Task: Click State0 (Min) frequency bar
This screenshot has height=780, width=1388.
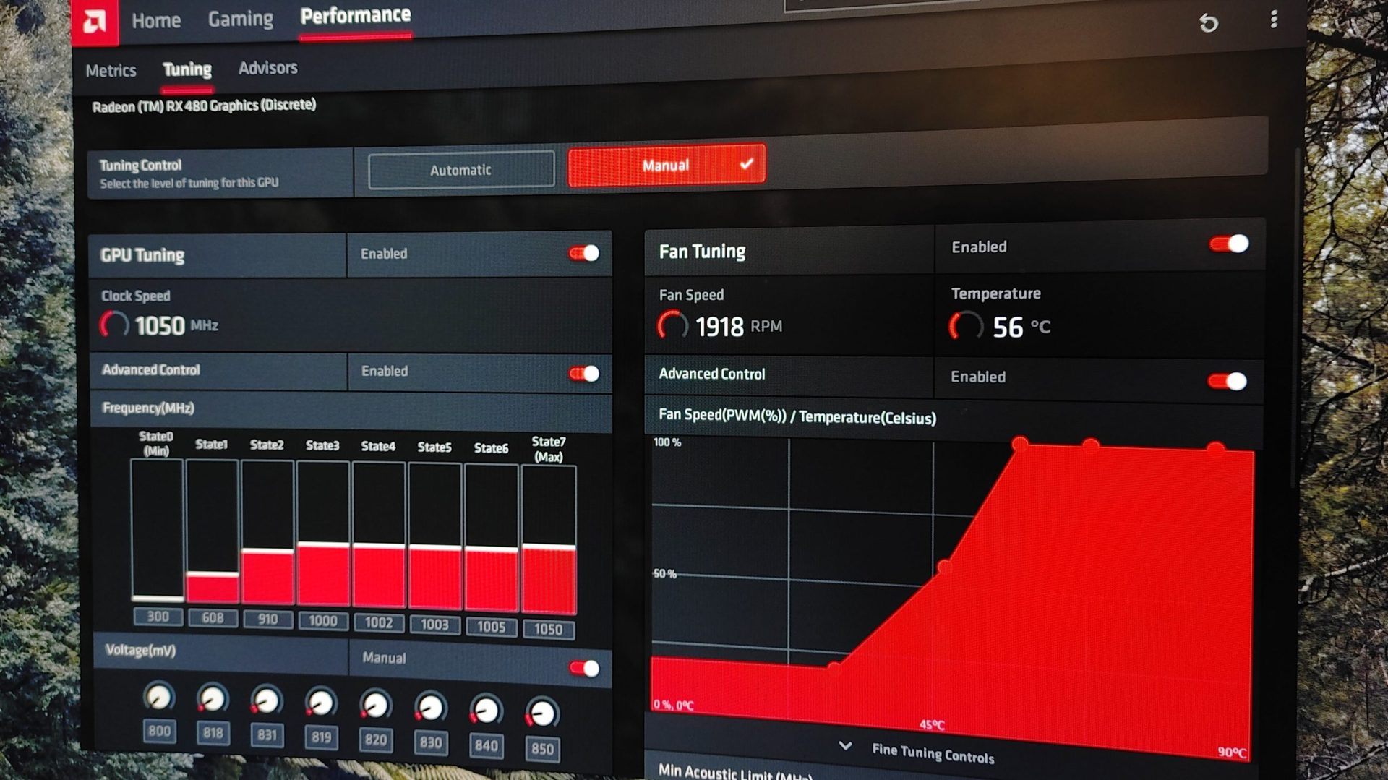Action: pyautogui.click(x=157, y=530)
